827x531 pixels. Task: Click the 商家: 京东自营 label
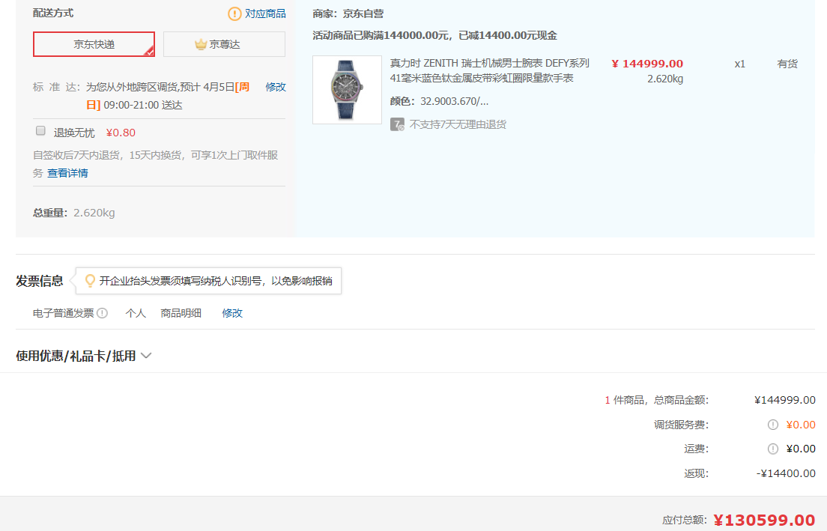pos(348,13)
